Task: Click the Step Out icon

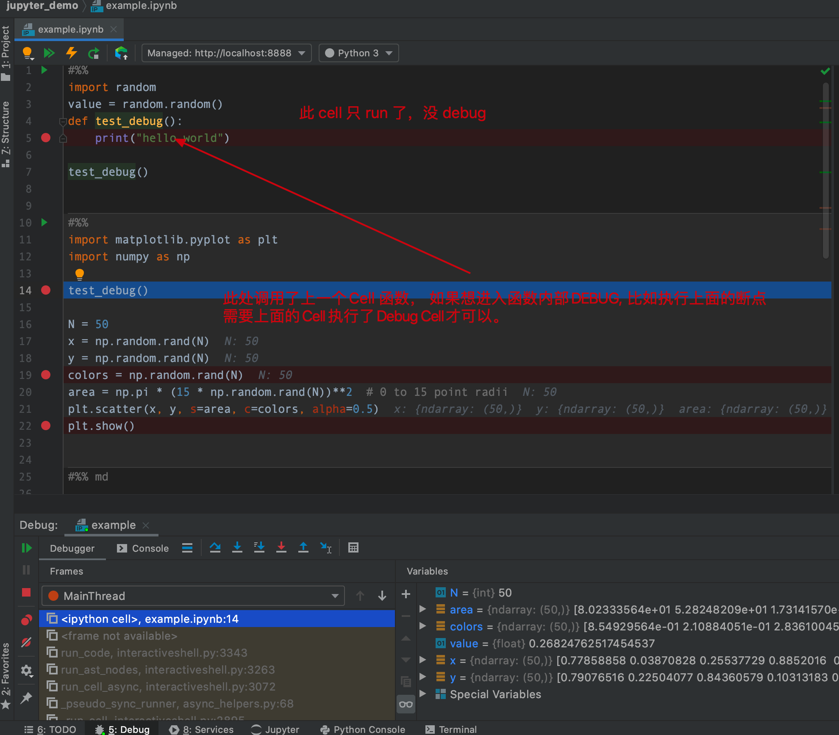Action: coord(303,548)
